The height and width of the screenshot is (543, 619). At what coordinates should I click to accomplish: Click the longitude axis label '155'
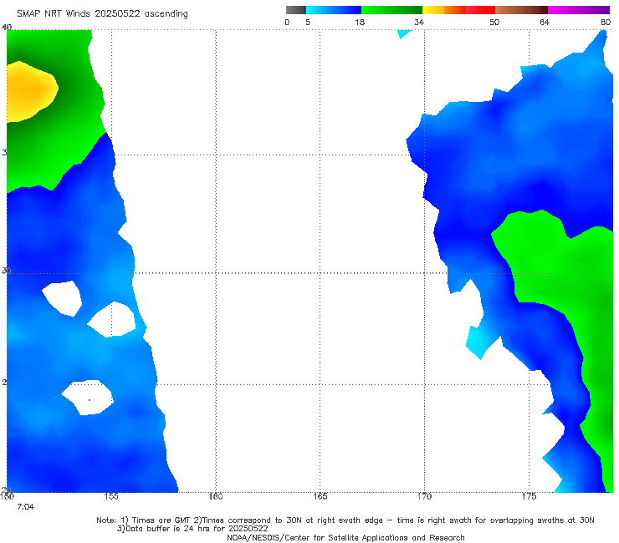coord(111,496)
